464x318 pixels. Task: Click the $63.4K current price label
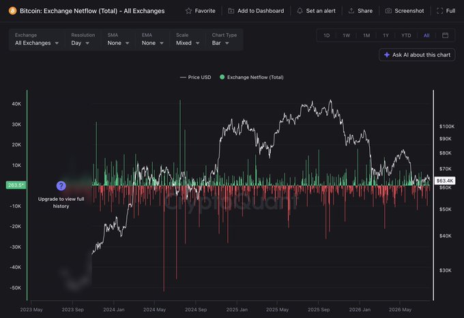[445, 180]
